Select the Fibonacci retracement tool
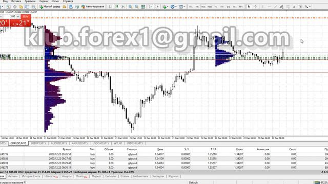The width and height of the screenshot is (328, 184). [x=288, y=7]
